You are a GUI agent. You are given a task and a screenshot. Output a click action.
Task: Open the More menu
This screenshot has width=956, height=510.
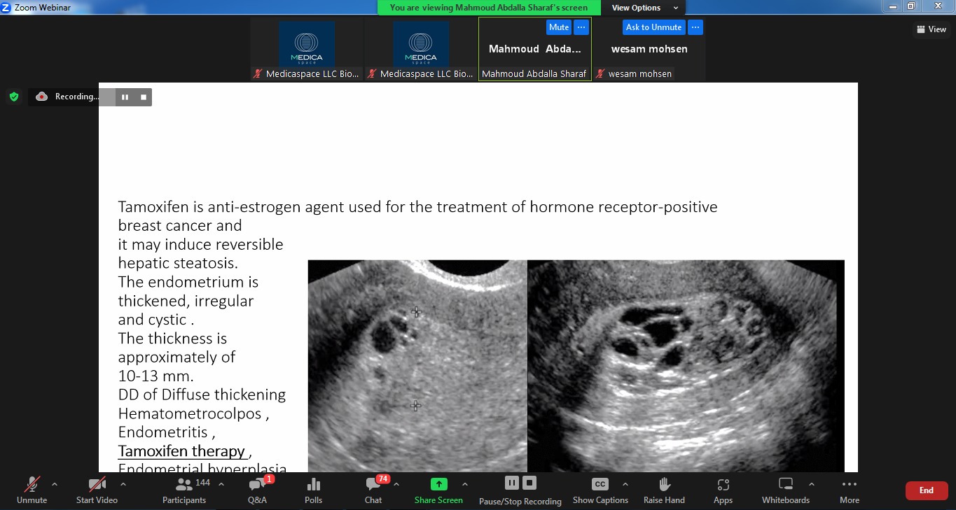pyautogui.click(x=849, y=490)
